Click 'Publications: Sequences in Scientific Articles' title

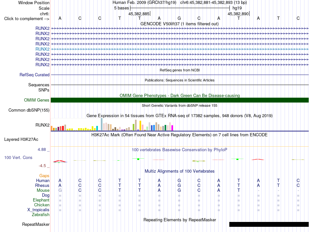(180, 80)
